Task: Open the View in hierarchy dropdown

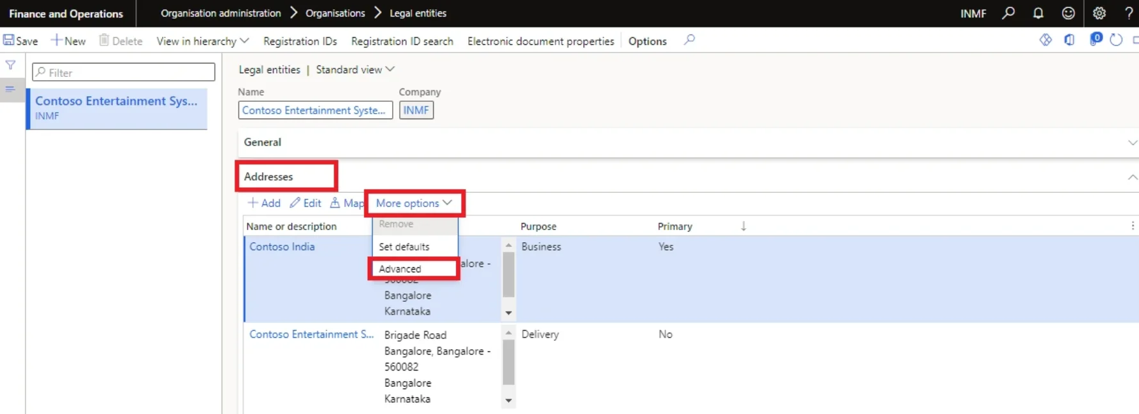Action: click(x=202, y=41)
